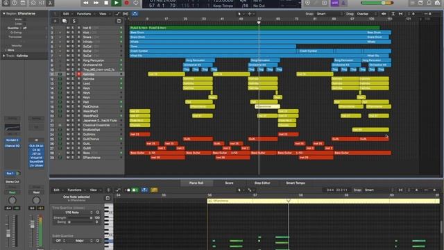Image resolution: width=444 pixels, height=250 pixels.
Task: Toggle the Automation button in tracks area
Action: (117, 14)
